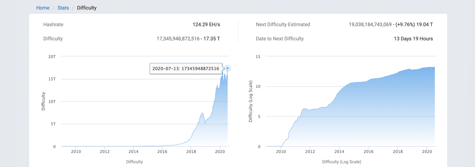Click the 2020-07-13 difficulty tooltip

pos(186,69)
